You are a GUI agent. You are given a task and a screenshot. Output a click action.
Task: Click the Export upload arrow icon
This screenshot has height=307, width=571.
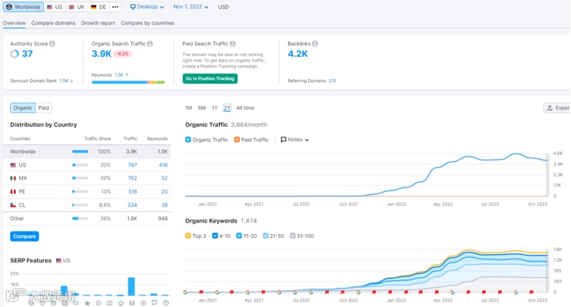(550, 108)
